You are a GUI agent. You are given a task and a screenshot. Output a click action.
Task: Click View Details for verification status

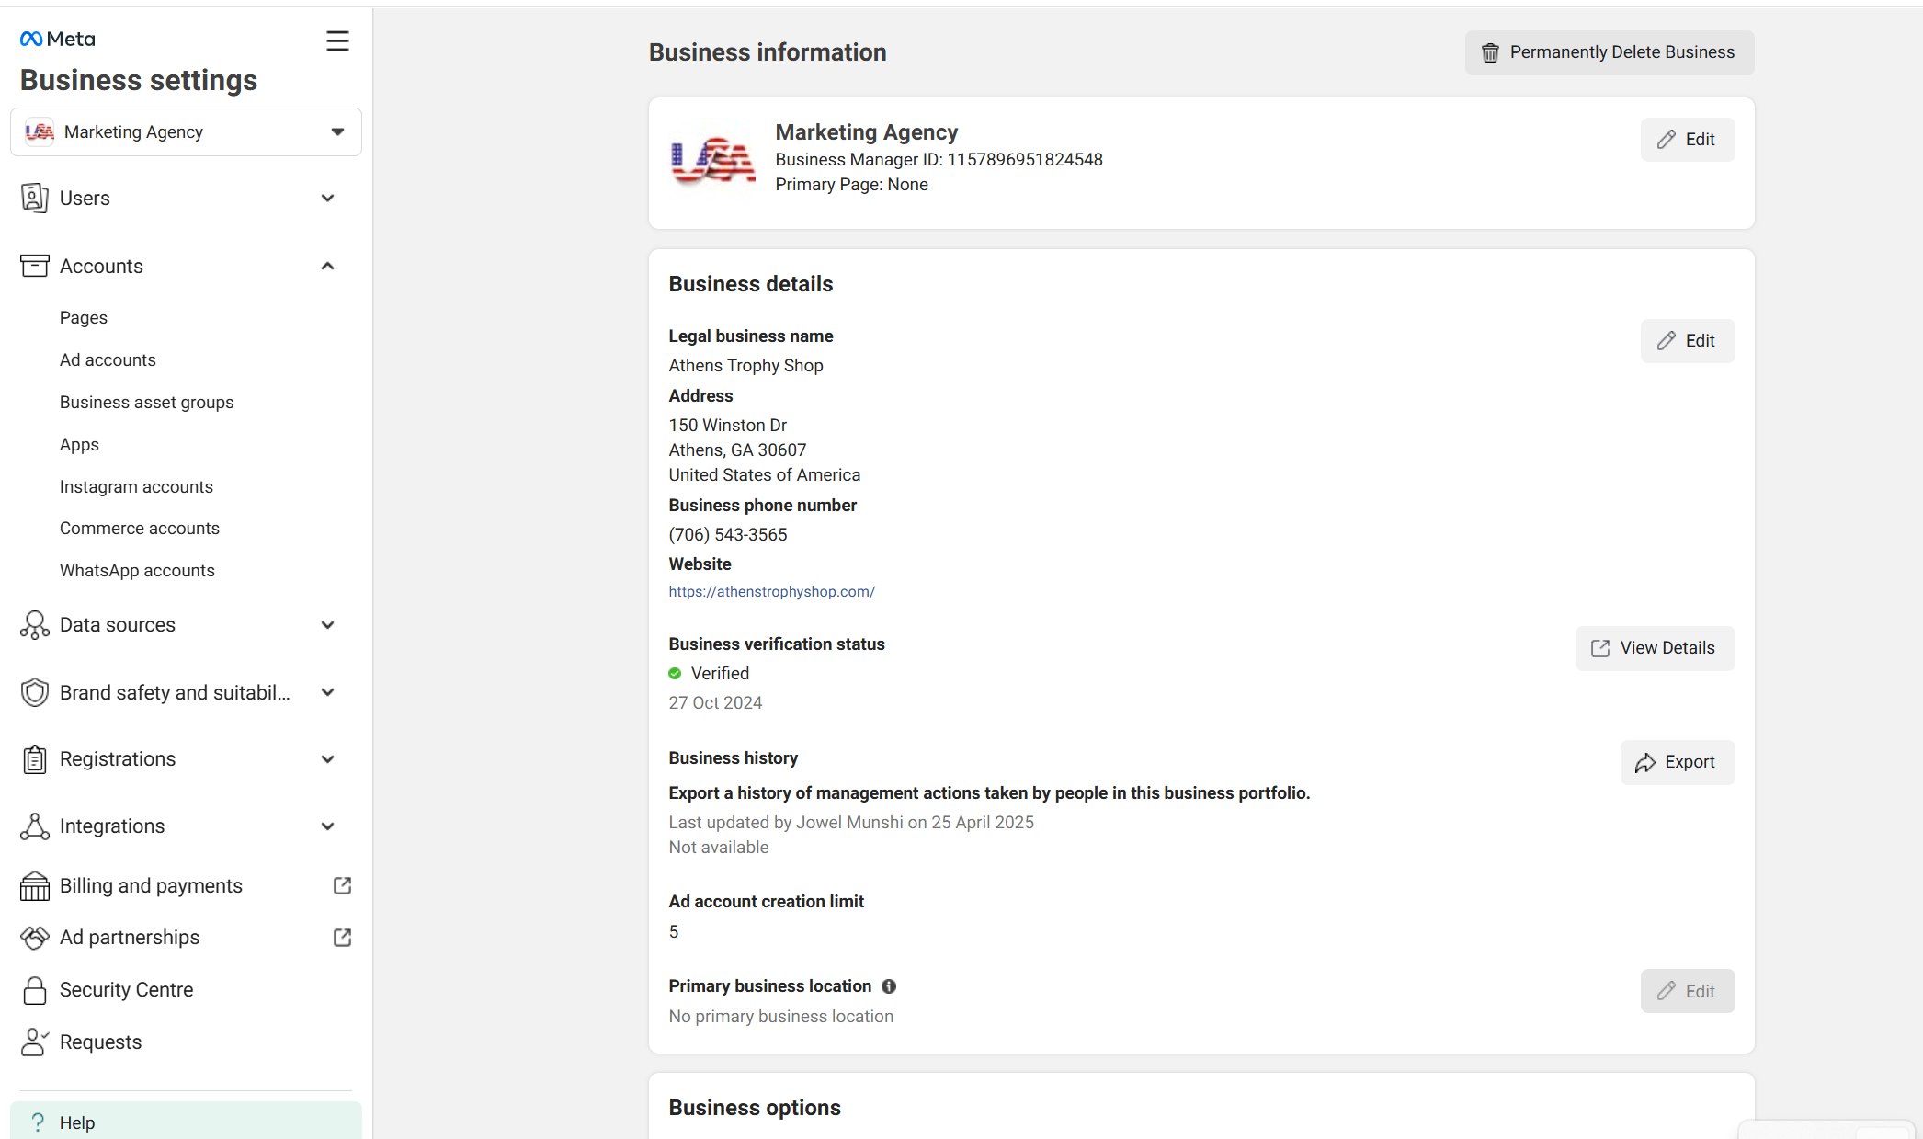coord(1655,648)
